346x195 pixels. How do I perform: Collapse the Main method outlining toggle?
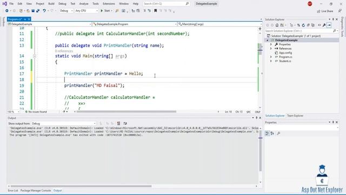pos(35,56)
